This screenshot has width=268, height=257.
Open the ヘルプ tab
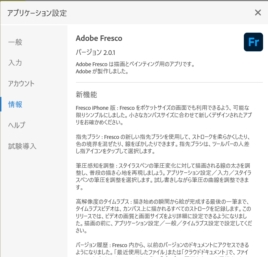pyautogui.click(x=17, y=125)
